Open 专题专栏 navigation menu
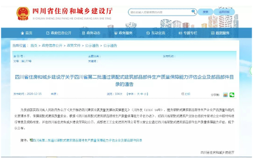253x163 pixels. tap(188, 33)
